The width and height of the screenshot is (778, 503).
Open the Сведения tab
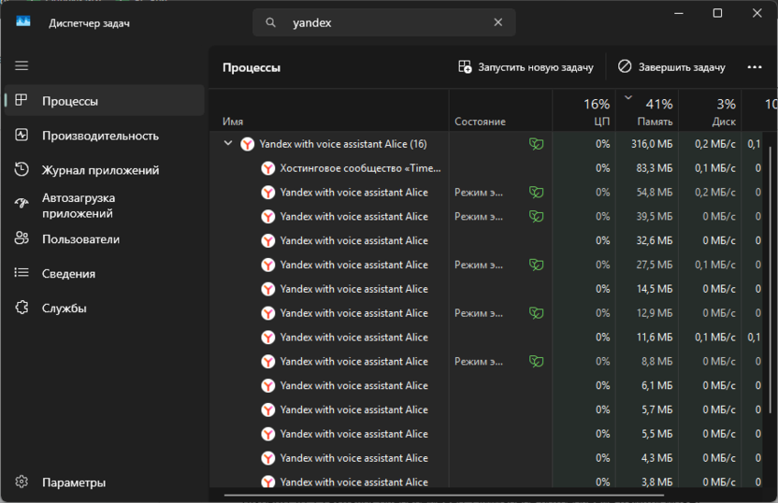pyautogui.click(x=68, y=273)
